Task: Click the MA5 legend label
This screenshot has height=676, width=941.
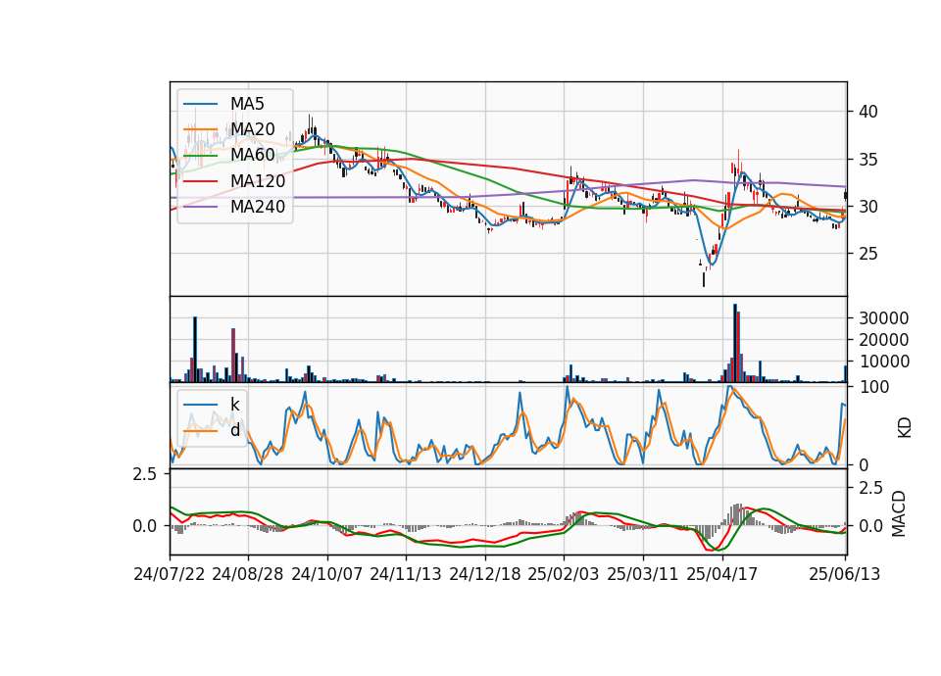Action: pyautogui.click(x=247, y=104)
